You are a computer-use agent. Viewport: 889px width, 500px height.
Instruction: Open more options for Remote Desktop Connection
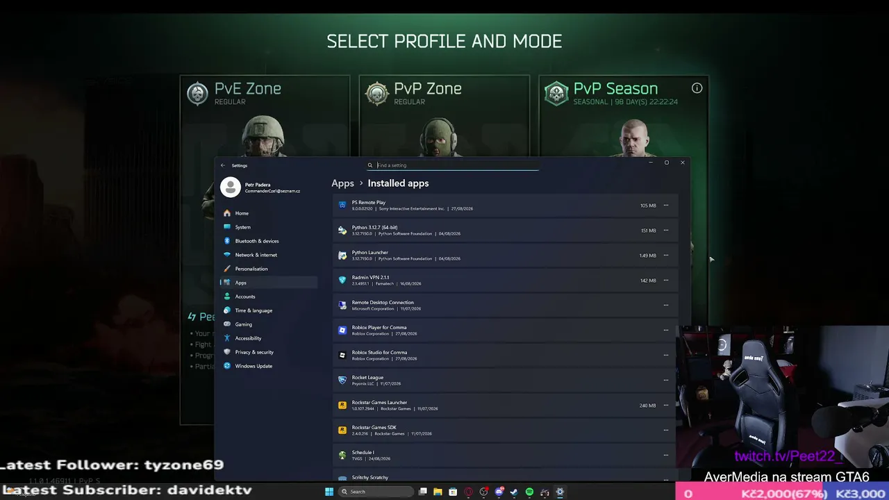tap(665, 306)
